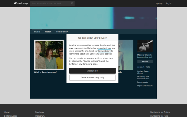Open the Instagram footer link

click(40, 116)
